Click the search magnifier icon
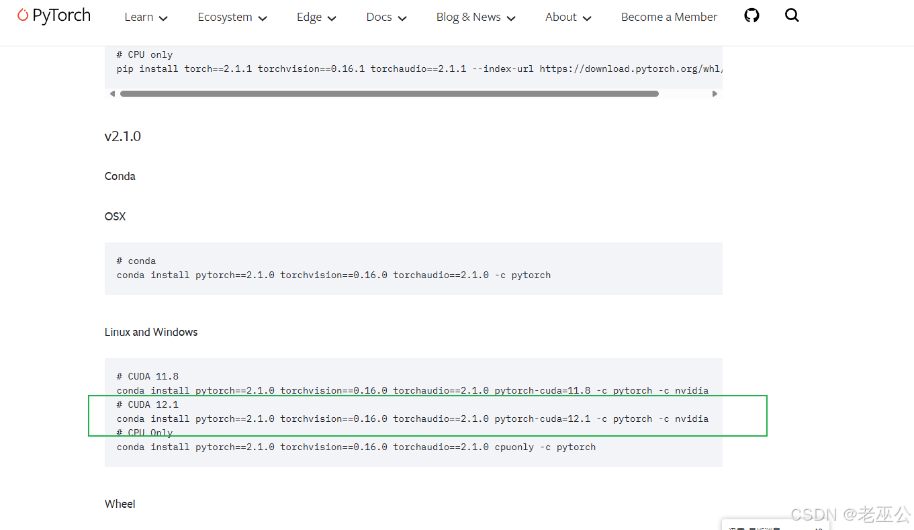The height and width of the screenshot is (530, 914). 792,15
